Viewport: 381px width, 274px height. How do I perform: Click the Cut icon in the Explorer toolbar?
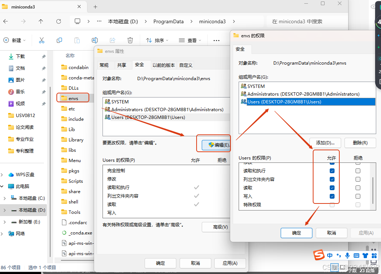(x=42, y=40)
